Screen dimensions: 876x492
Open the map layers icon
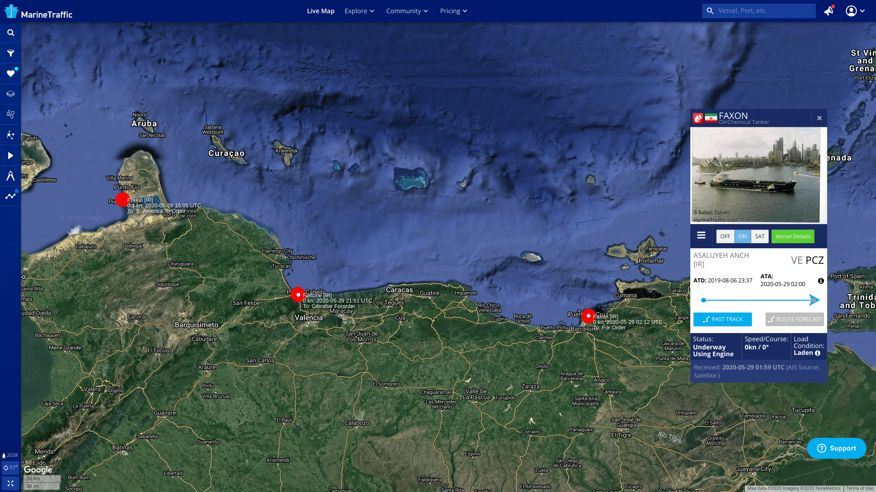tap(10, 94)
